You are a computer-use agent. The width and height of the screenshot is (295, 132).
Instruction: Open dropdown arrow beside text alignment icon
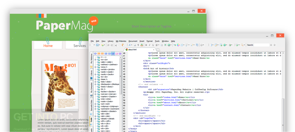pos(159,45)
